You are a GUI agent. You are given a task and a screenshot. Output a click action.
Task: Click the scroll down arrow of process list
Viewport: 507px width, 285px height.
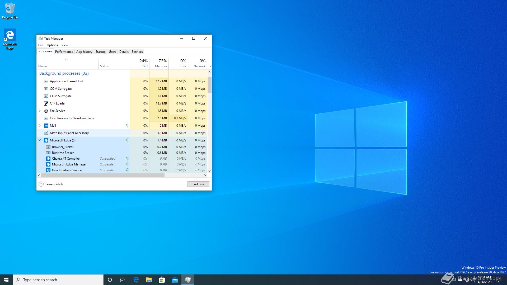(210, 171)
